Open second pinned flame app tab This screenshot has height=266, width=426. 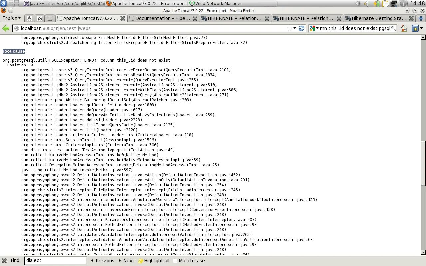tap(40, 18)
